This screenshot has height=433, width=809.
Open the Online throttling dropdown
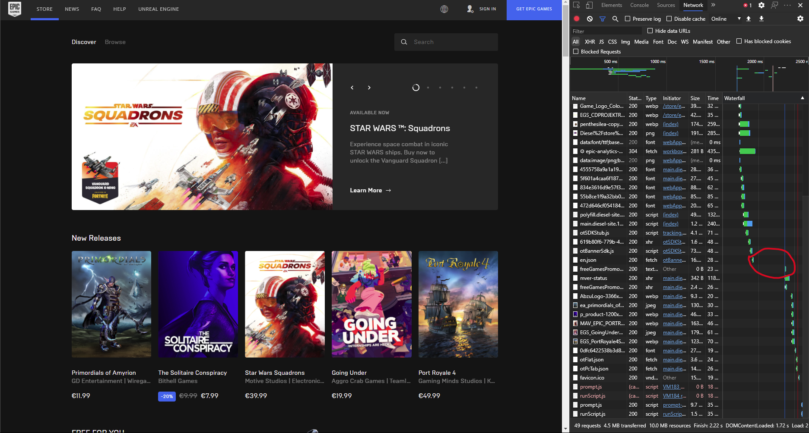[x=726, y=19]
